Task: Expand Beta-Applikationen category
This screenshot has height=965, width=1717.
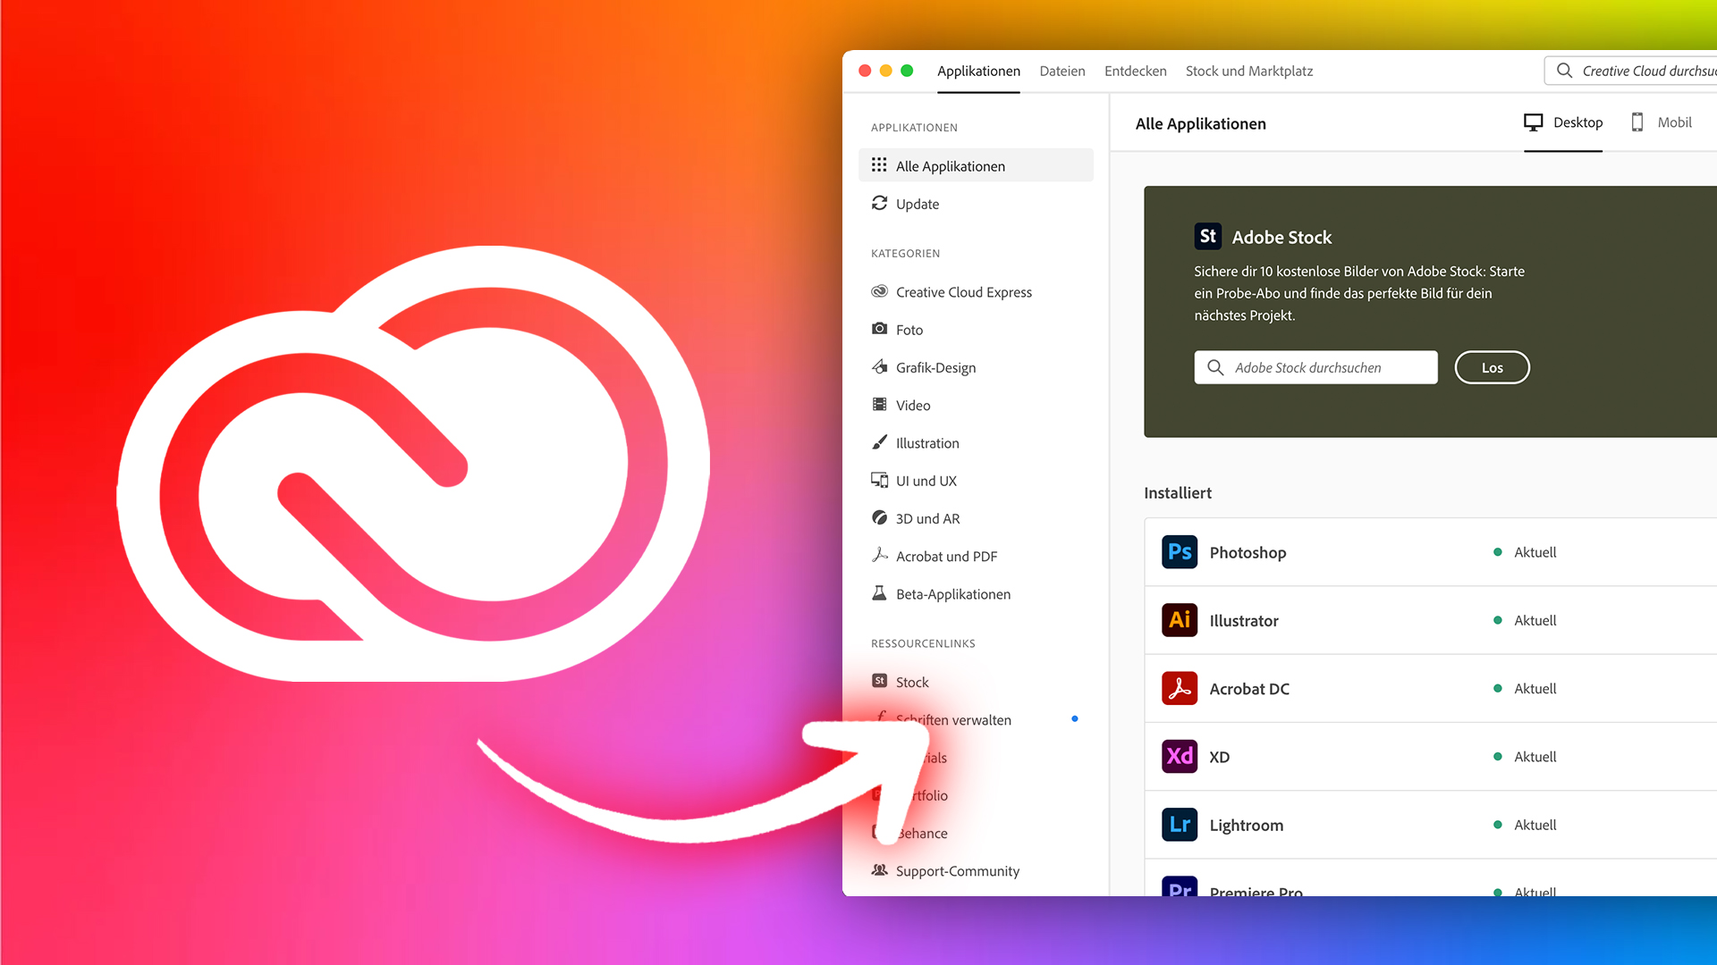Action: [952, 592]
